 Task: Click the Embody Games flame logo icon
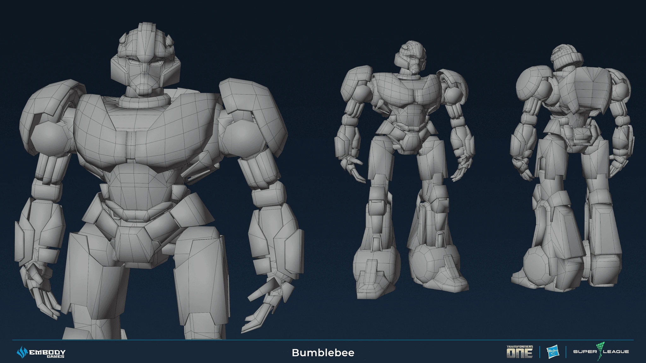click(22, 352)
